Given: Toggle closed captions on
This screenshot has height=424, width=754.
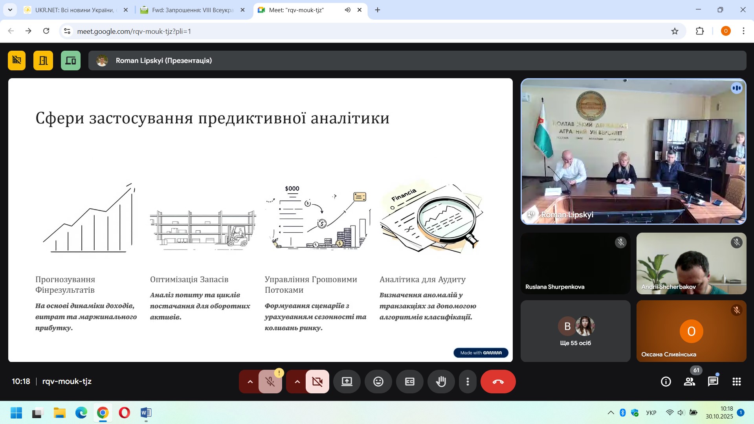Looking at the screenshot, I should pos(409,382).
